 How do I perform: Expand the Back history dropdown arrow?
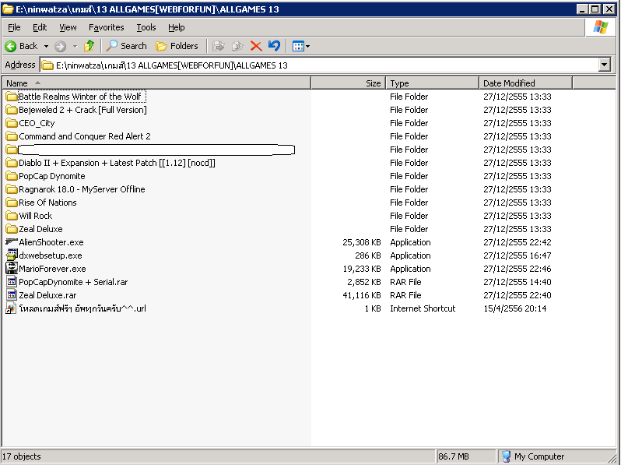[x=47, y=47]
